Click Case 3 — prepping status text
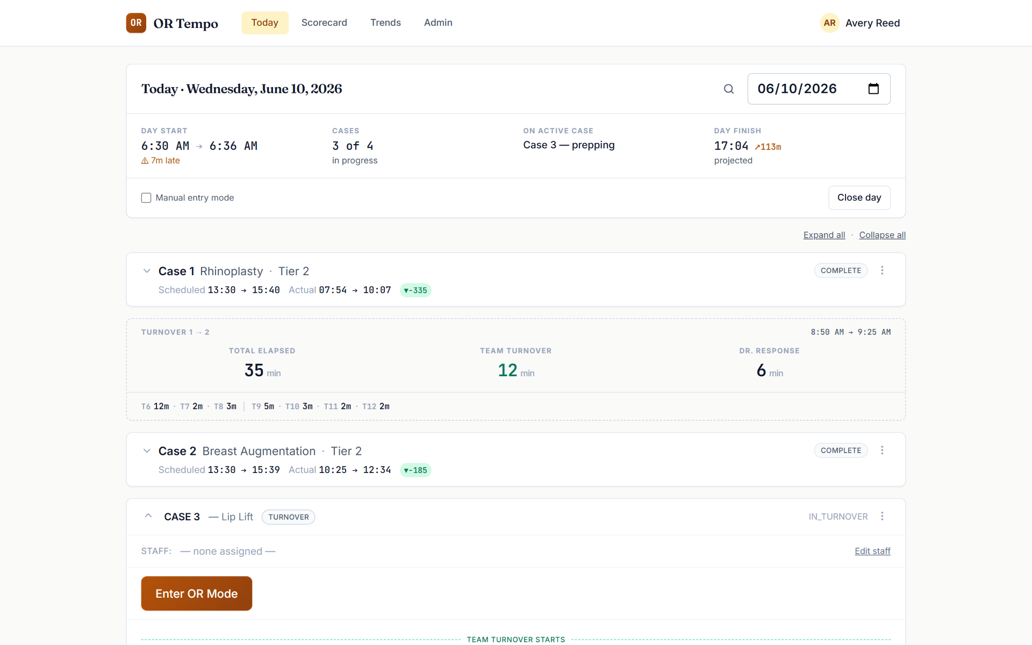The image size is (1032, 645). click(x=569, y=145)
